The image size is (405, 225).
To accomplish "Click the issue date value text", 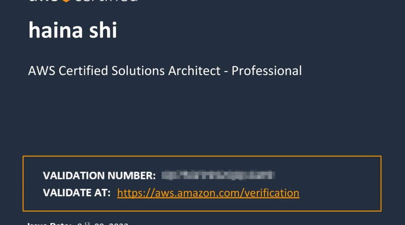I will (x=103, y=224).
